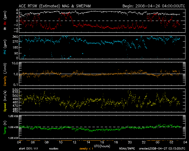Screen dimensions: 189x151
Task: Click the 360 tick on the Phi axis
Action: click(16, 37)
